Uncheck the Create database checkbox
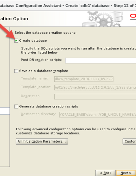 pyautogui.click(x=16, y=41)
